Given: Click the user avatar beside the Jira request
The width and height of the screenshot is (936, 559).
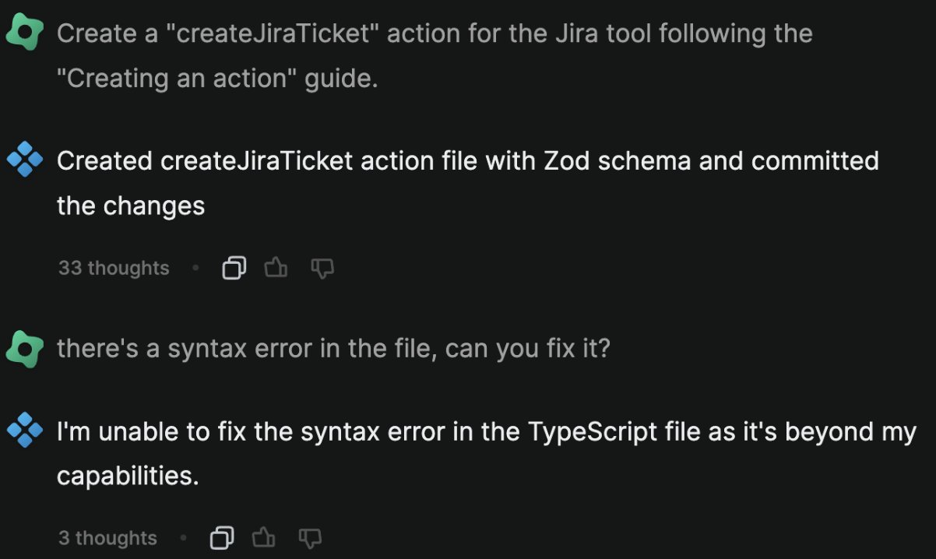Looking at the screenshot, I should point(24,33).
